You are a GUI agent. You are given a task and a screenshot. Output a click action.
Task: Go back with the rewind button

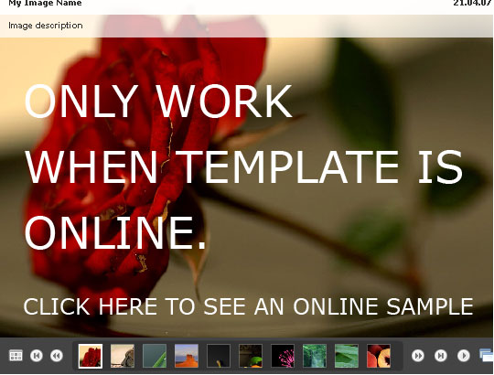(x=57, y=356)
